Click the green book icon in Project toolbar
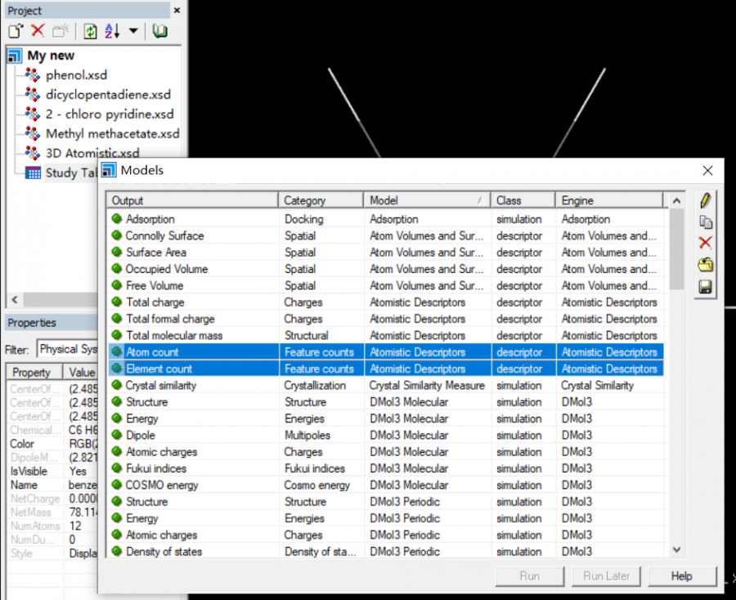736x600 pixels. [160, 31]
